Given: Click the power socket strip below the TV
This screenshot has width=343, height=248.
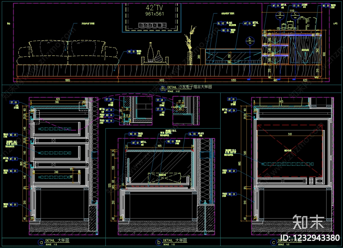Looking at the screenshot, I should (x=153, y=25).
